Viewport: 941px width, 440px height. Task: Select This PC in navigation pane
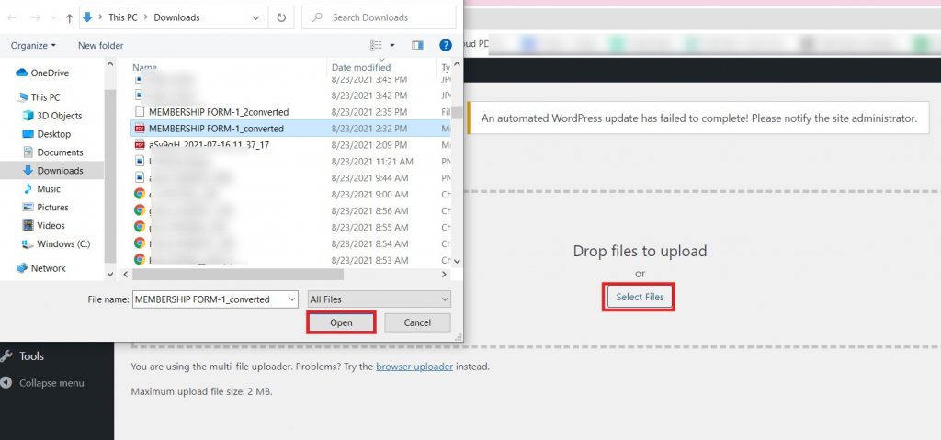[46, 97]
